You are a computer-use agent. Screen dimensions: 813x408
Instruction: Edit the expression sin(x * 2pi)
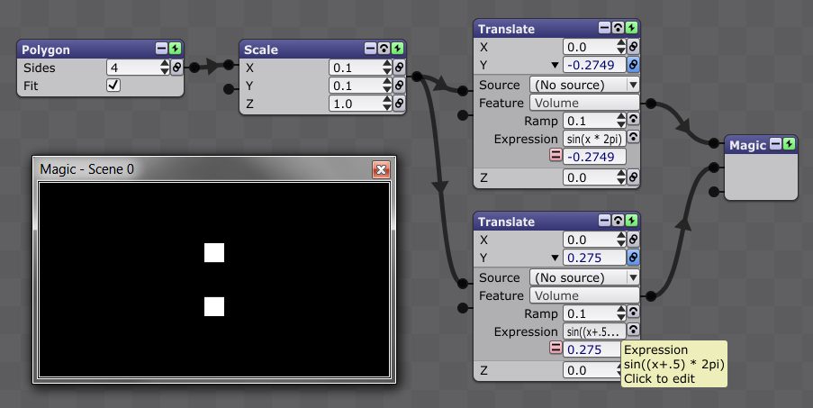tap(594, 139)
